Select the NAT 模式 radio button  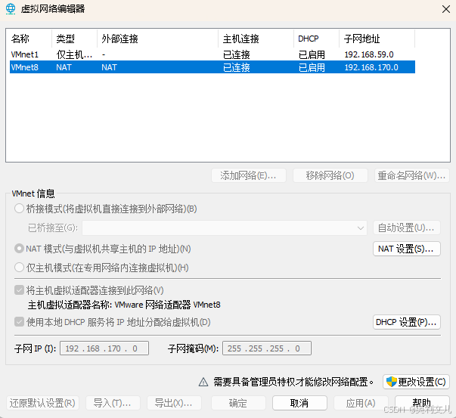[x=19, y=249]
